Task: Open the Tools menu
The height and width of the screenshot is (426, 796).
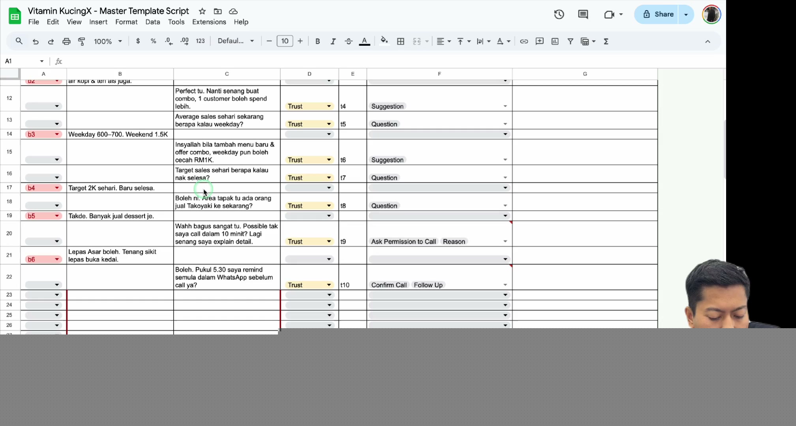Action: click(x=176, y=22)
